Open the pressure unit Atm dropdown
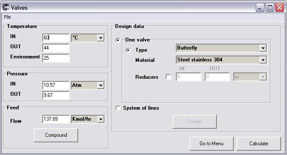287x155 pixels. pyautogui.click(x=101, y=85)
